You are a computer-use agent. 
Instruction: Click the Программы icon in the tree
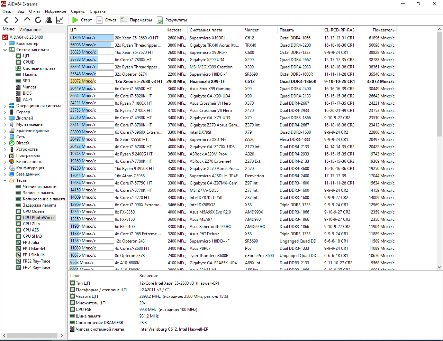tap(12, 155)
